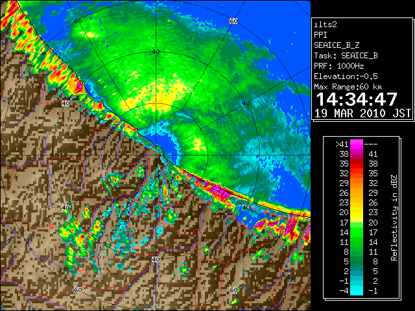Click the radar site name 'ilts2'
The height and width of the screenshot is (311, 415).
(x=326, y=25)
